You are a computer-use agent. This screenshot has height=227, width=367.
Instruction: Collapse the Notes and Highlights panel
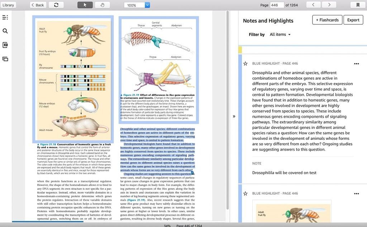click(x=234, y=116)
